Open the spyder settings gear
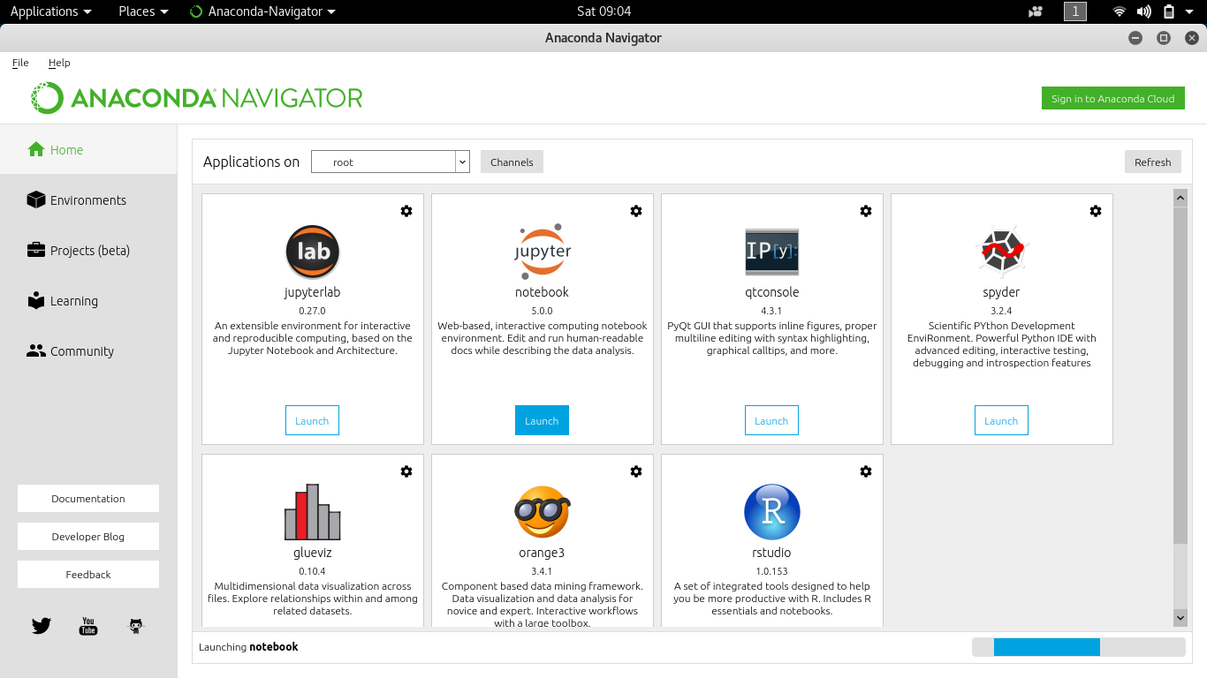Viewport: 1207px width, 678px height. point(1096,211)
